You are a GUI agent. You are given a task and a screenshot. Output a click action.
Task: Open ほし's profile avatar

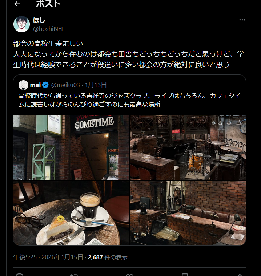(x=21, y=24)
